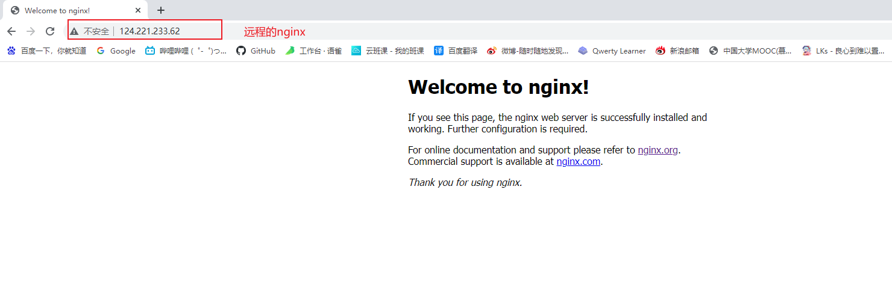Open the Google bookmark
The width and height of the screenshot is (892, 290).
click(116, 51)
